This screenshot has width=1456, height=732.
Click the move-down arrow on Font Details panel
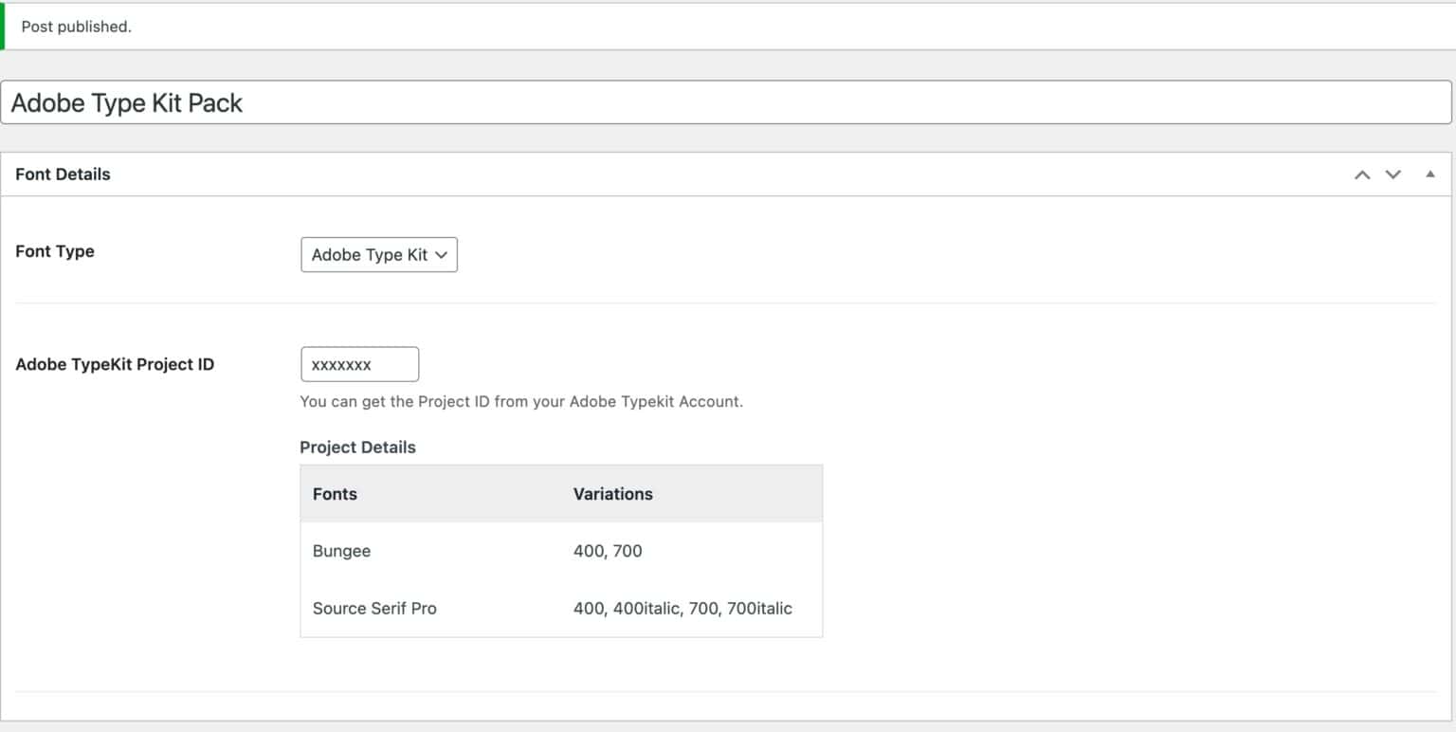[1393, 174]
